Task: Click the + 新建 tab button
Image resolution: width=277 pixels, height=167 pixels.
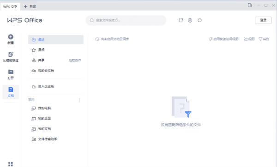Action: coord(30,6)
